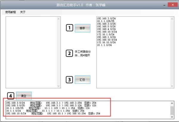Click the 汇总 button

(x=83, y=79)
